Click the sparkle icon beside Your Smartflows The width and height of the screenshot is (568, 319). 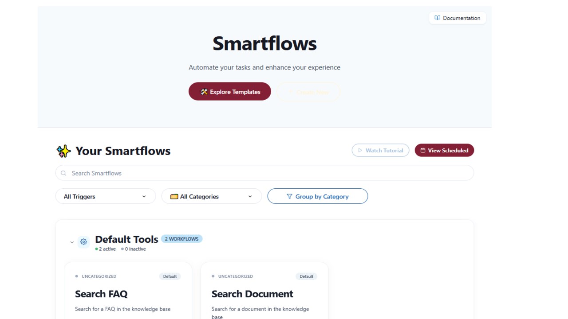pos(64,151)
